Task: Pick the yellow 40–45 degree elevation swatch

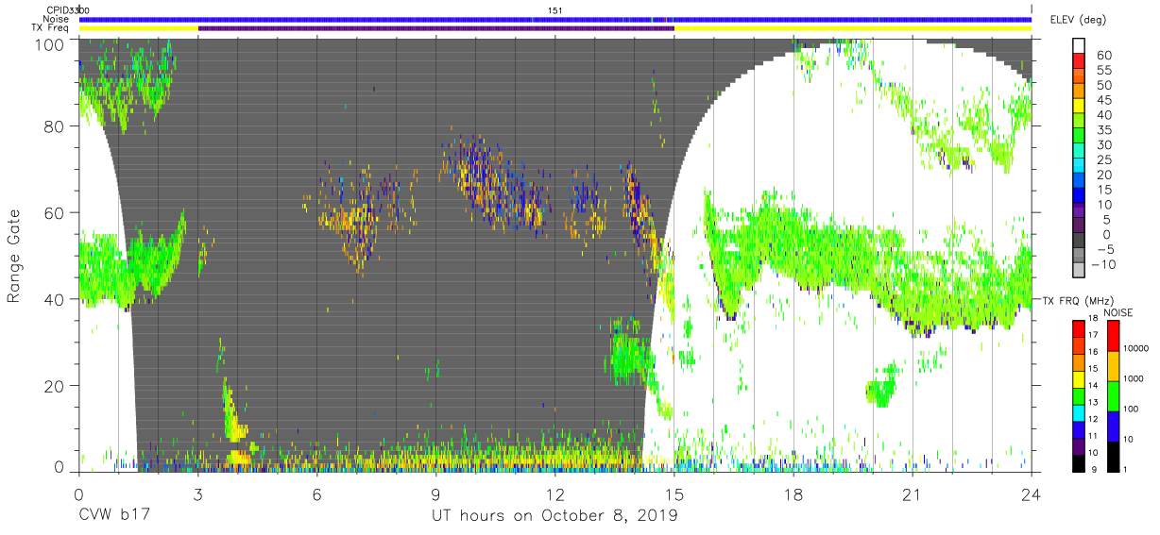Action: 1081,107
